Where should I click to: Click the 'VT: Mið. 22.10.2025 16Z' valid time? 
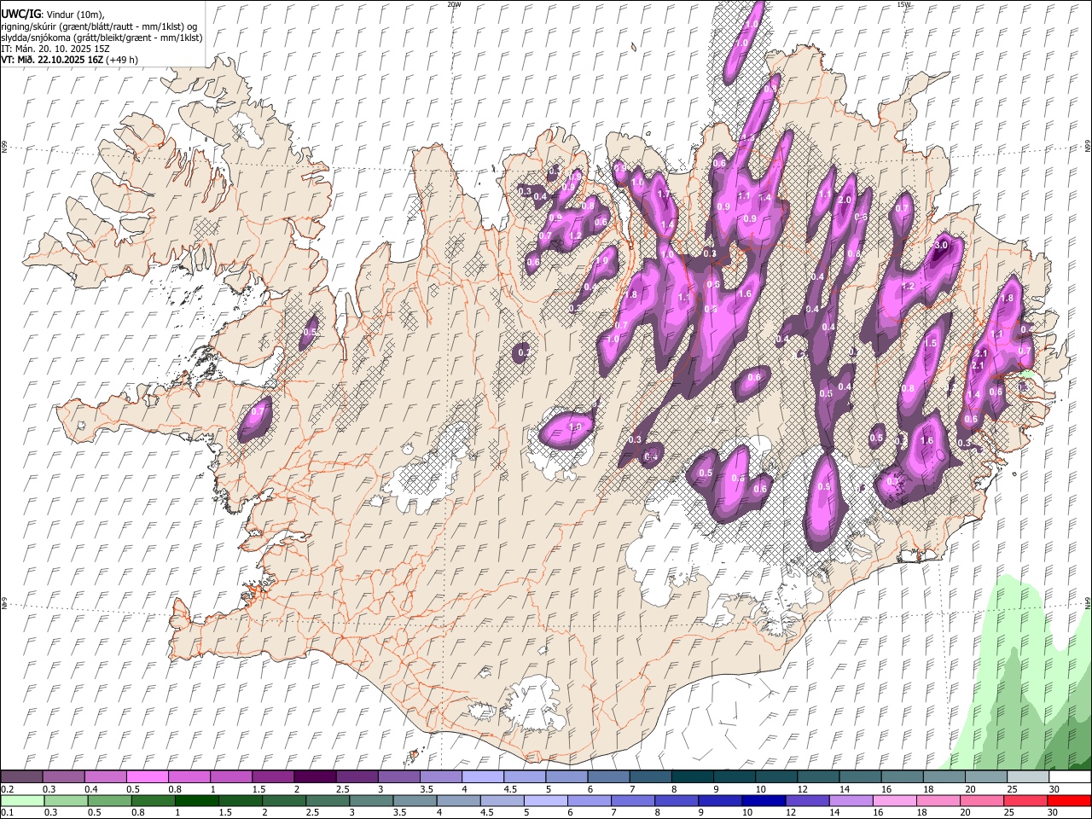tap(53, 60)
